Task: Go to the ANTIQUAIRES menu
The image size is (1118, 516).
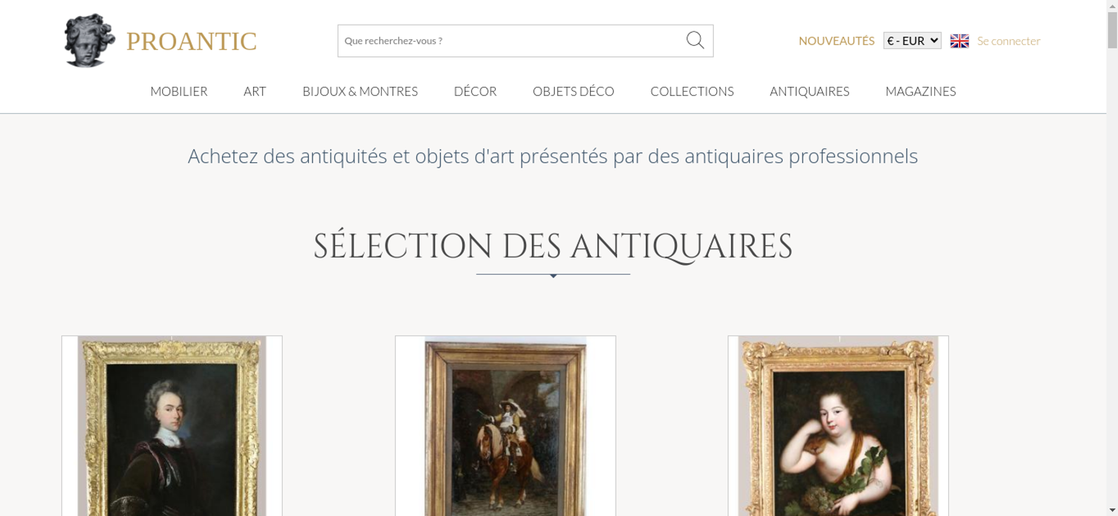Action: click(x=809, y=91)
